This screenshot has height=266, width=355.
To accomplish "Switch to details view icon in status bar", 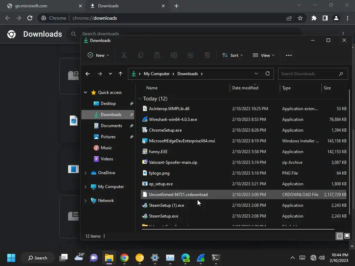I will pyautogui.click(x=340, y=236).
